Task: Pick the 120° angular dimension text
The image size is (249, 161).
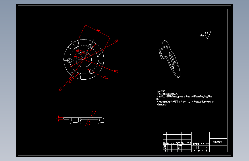Action: [x=78, y=50]
